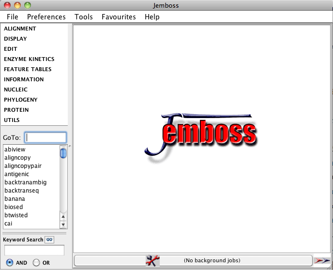Expand the FEATURE TABLES category
The image size is (333, 270).
point(28,69)
